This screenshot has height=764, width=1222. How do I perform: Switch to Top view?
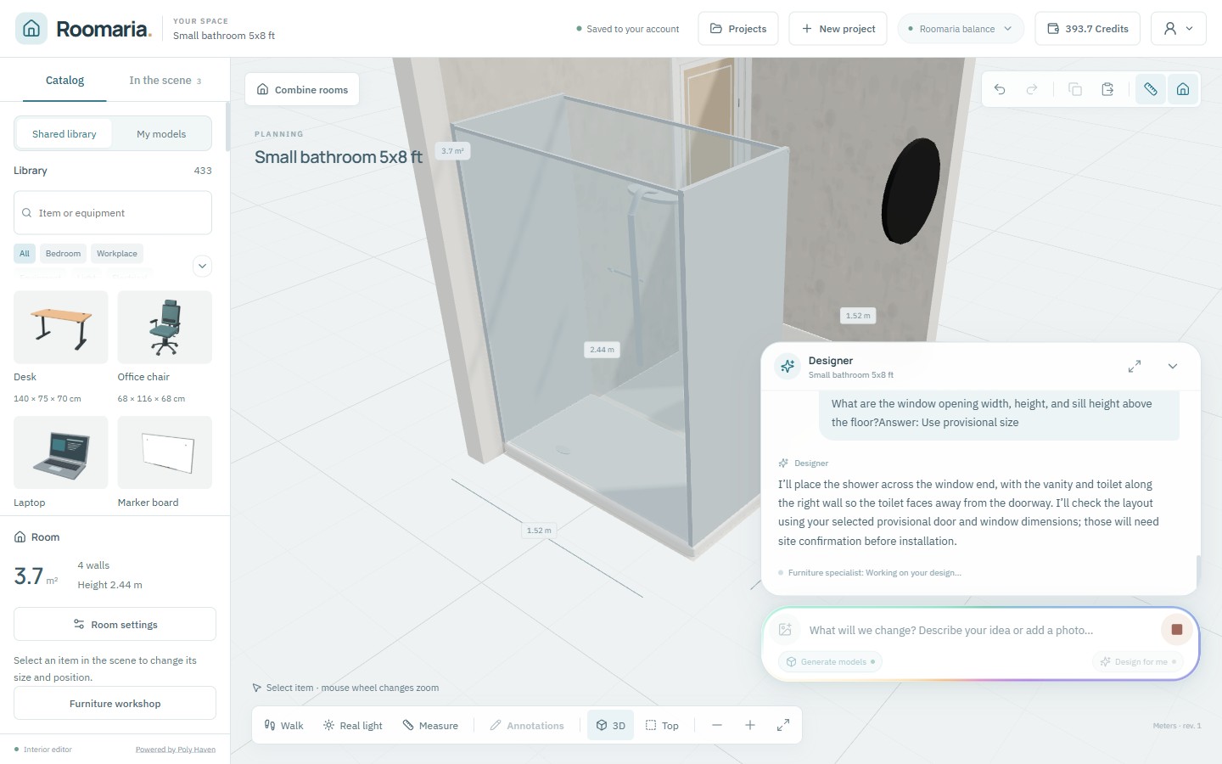point(662,725)
